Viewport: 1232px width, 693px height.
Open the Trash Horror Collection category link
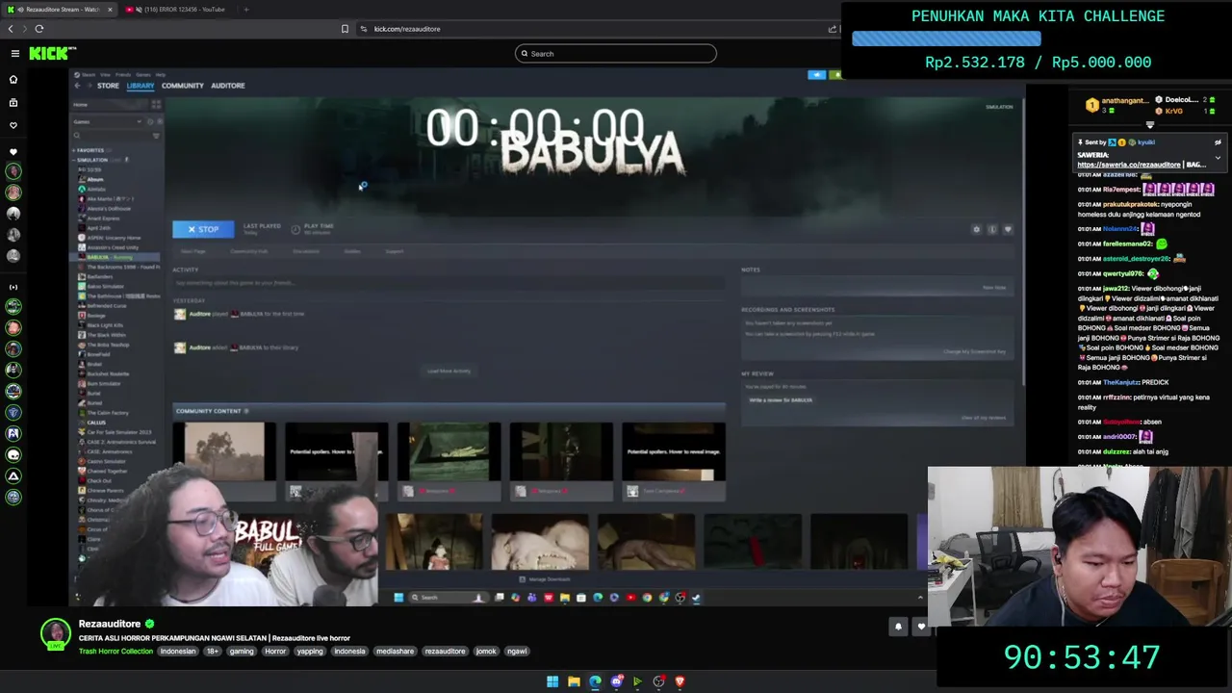(115, 652)
